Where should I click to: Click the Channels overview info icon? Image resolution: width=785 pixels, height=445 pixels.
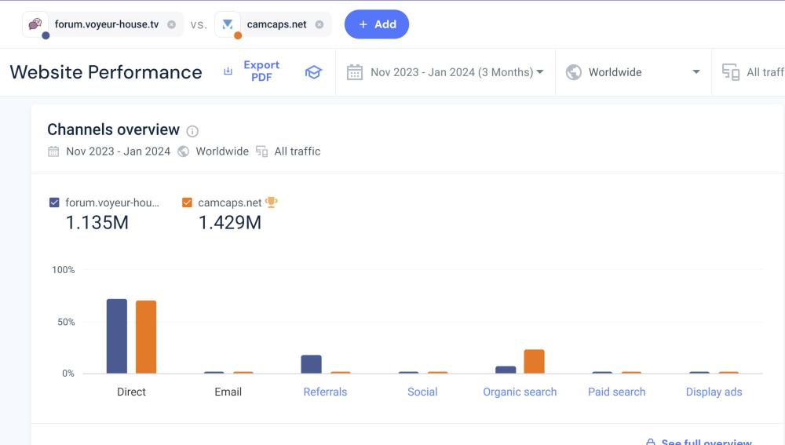tap(192, 131)
